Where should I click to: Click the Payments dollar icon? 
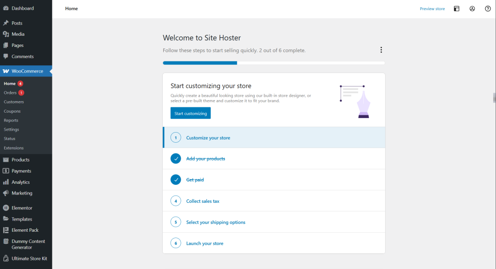click(6, 171)
